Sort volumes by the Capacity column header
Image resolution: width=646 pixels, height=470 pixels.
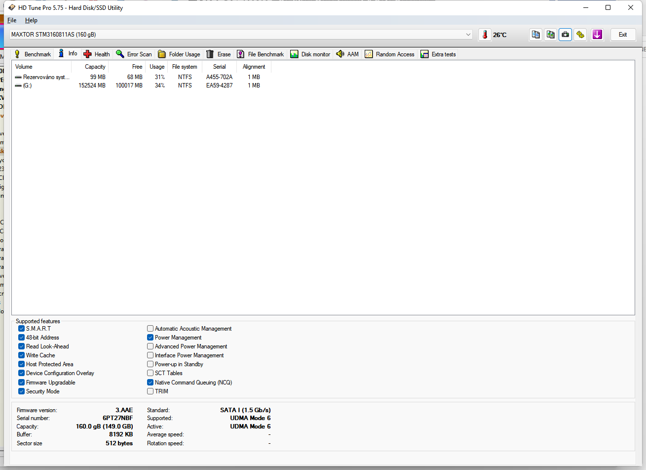(x=95, y=67)
